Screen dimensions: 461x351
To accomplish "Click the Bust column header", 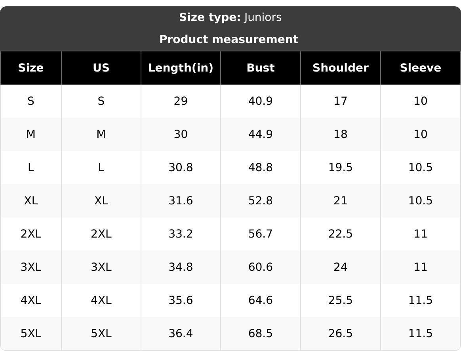I will point(261,68).
